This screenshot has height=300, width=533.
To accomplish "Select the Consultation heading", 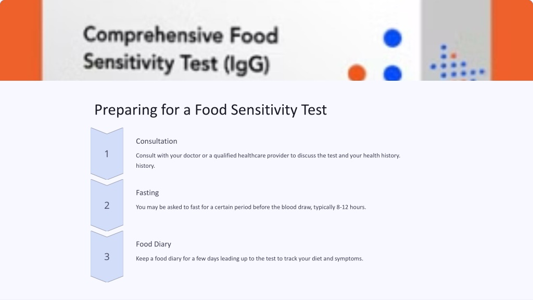I will [156, 141].
